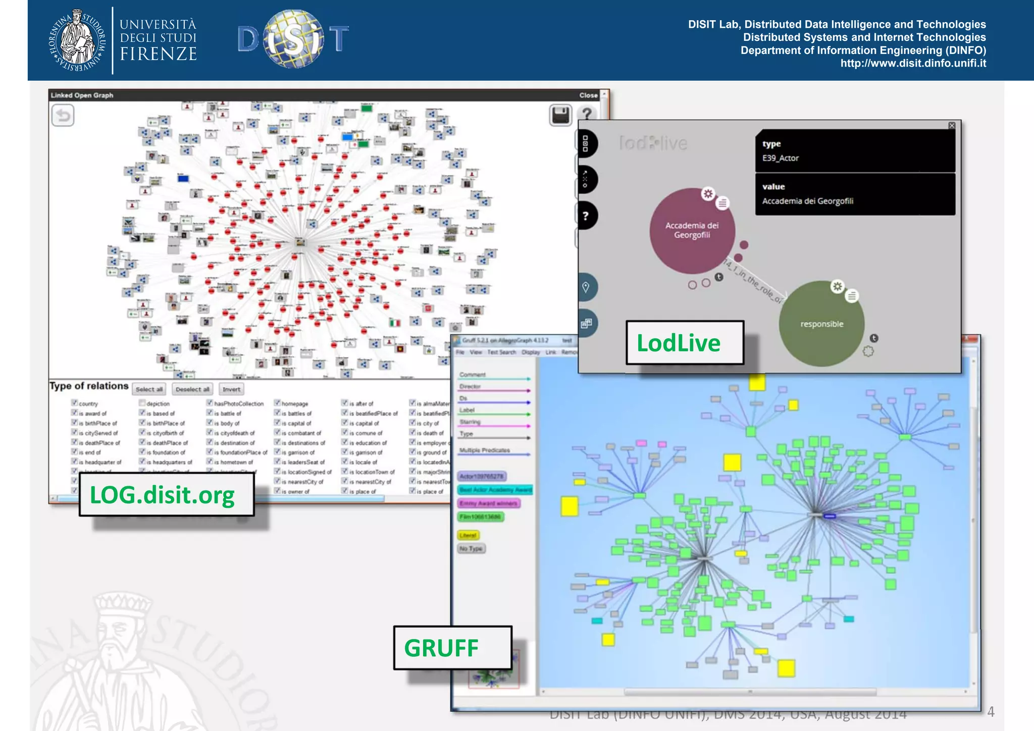Toggle the is education of checkbox

coord(345,442)
